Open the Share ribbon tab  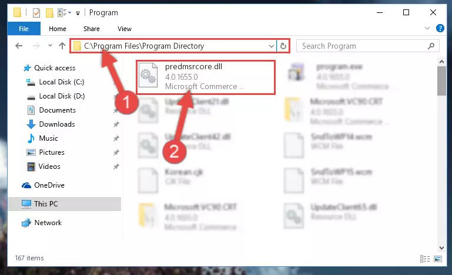pyautogui.click(x=91, y=29)
